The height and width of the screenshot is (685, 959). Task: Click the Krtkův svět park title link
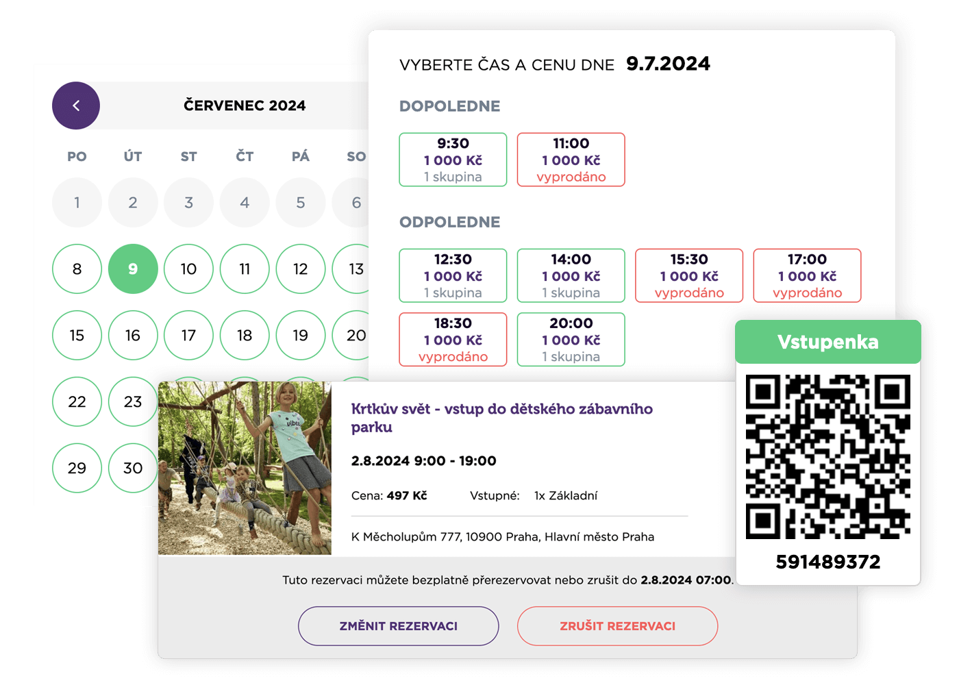[x=501, y=417]
